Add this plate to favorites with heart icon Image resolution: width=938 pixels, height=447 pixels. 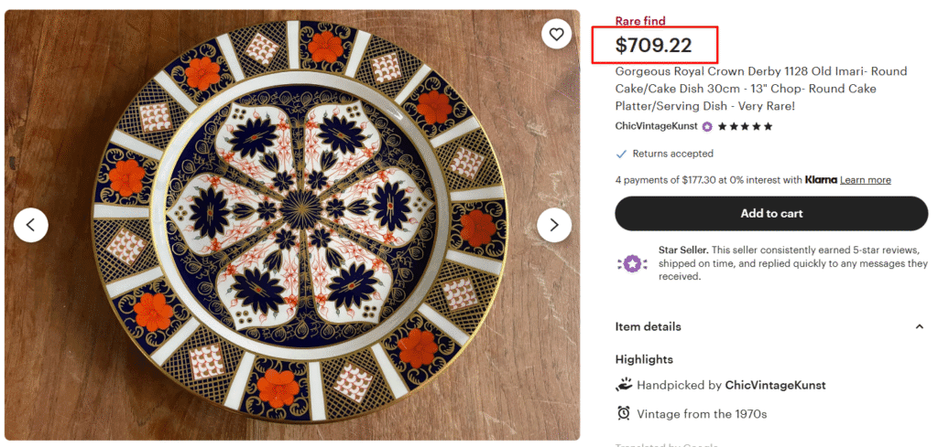point(556,35)
